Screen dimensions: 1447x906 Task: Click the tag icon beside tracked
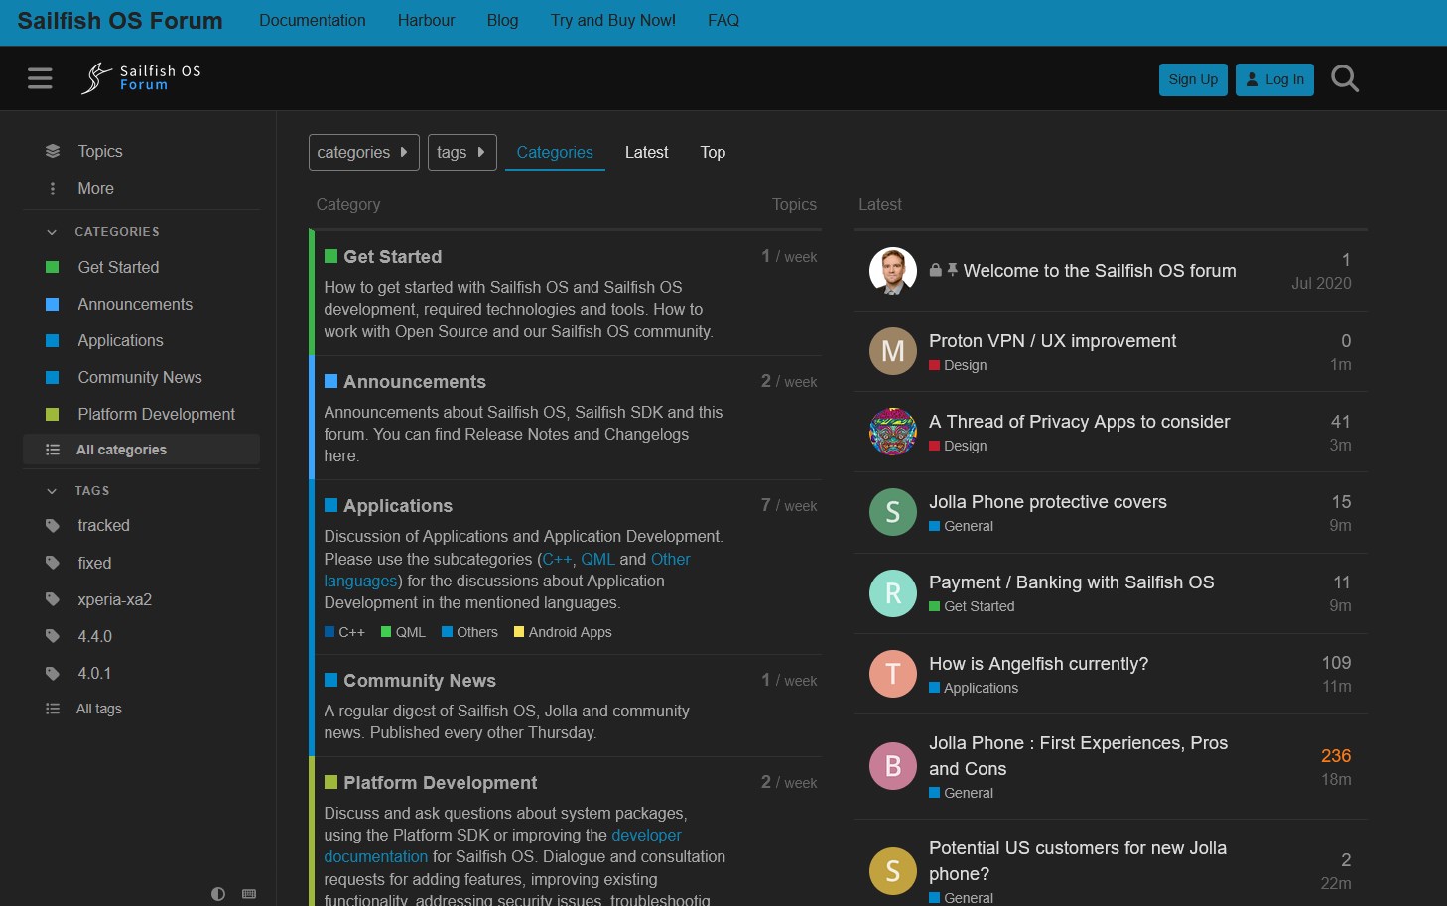pos(53,525)
